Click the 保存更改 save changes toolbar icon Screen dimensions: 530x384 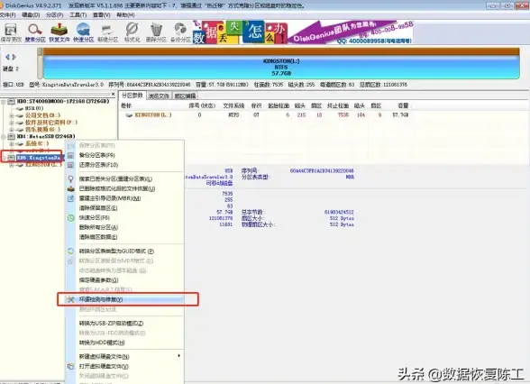[x=11, y=32]
